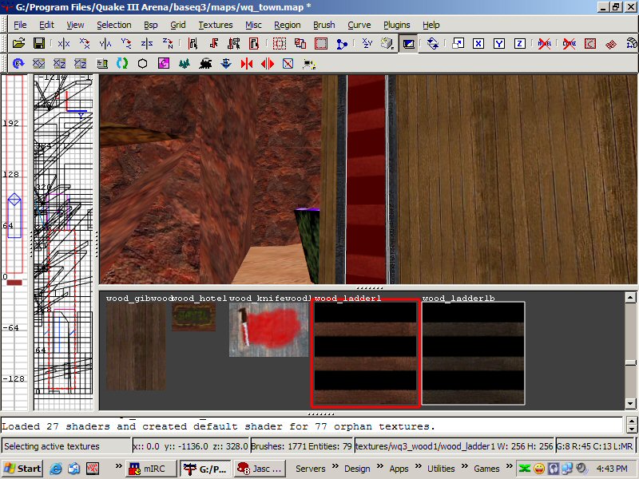Click the magenta C square icon
Screen dimensions: 639x479
164,64
